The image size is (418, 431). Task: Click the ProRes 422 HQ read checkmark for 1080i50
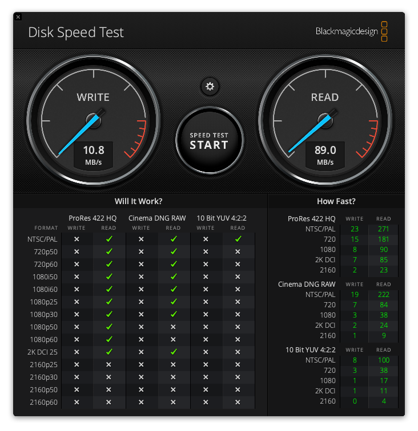tap(109, 277)
